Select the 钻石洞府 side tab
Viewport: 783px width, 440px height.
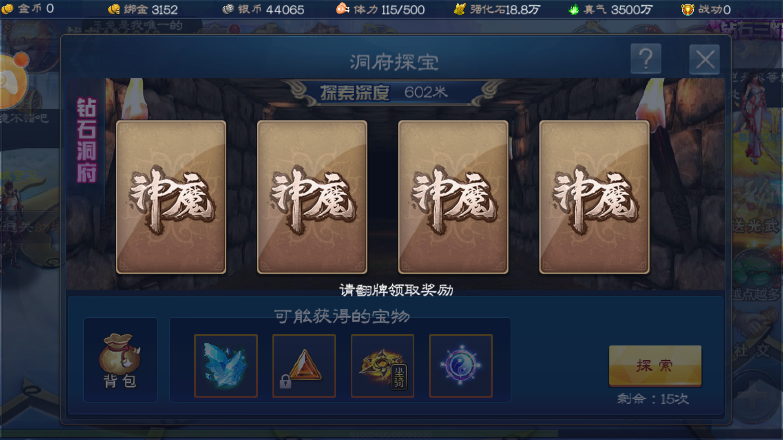86,140
